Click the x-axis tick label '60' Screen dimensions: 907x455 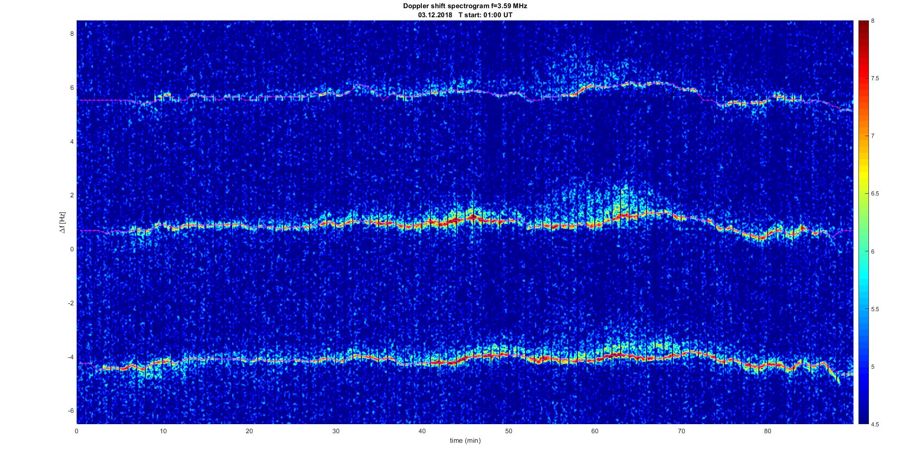595,431
